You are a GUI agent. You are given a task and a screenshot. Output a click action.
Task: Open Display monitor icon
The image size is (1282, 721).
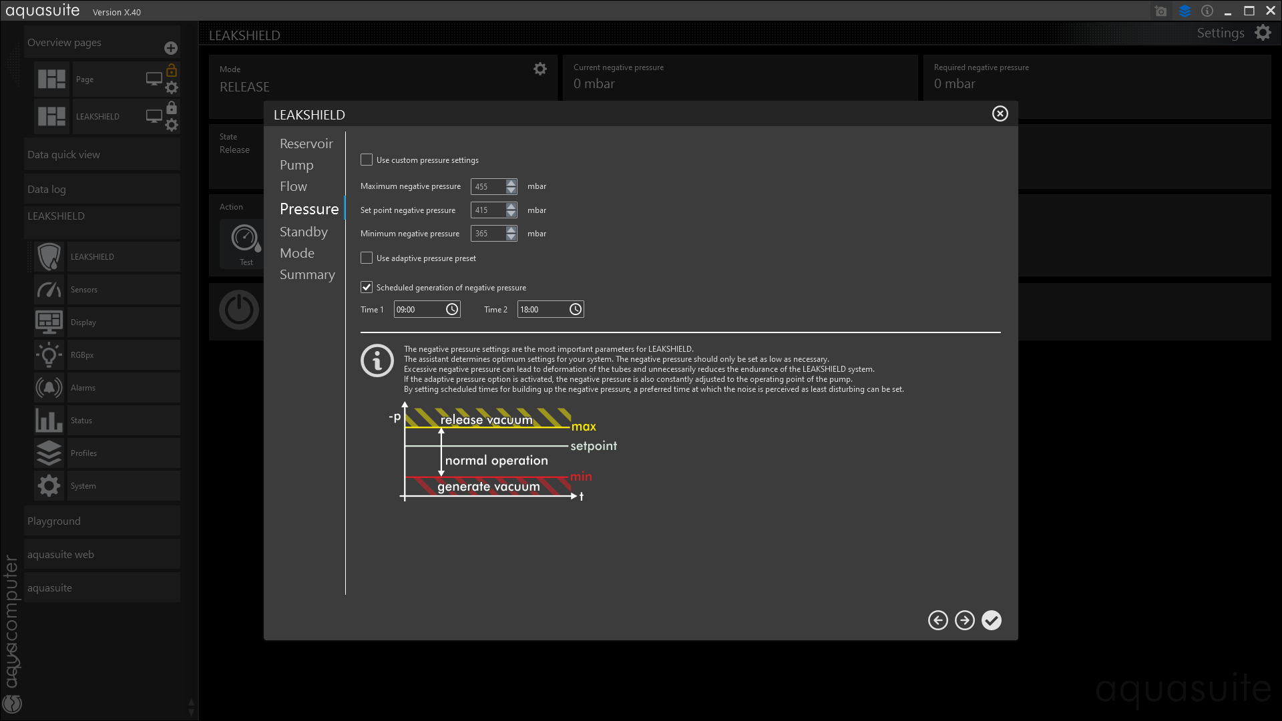click(x=49, y=322)
